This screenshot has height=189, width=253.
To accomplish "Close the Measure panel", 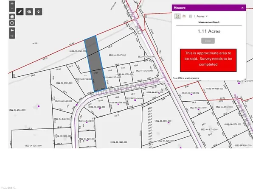I will click(x=242, y=8).
